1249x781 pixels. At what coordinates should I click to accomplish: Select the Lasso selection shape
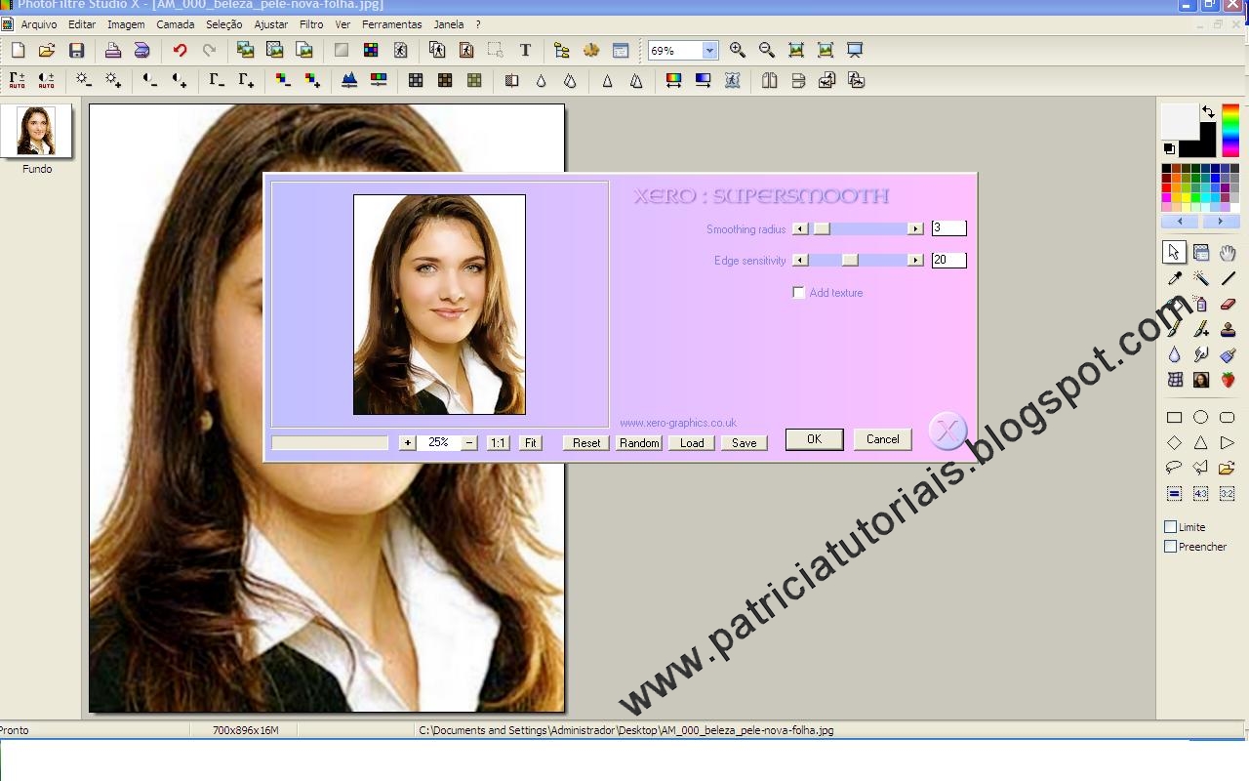point(1174,468)
